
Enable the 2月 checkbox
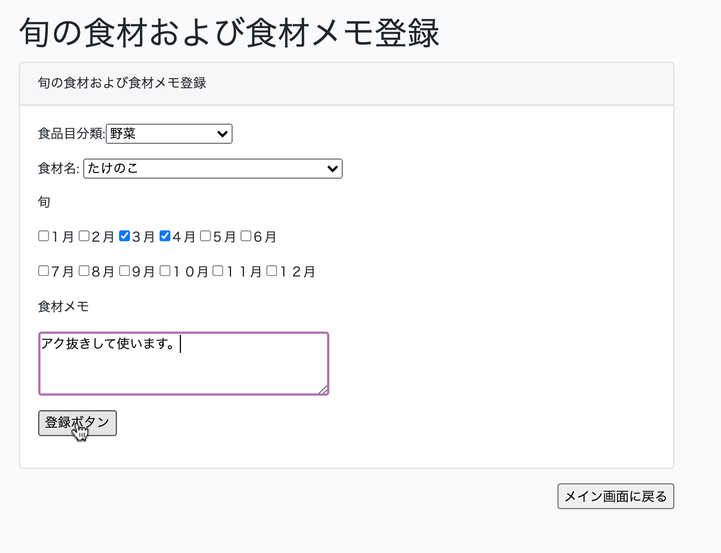pos(84,236)
